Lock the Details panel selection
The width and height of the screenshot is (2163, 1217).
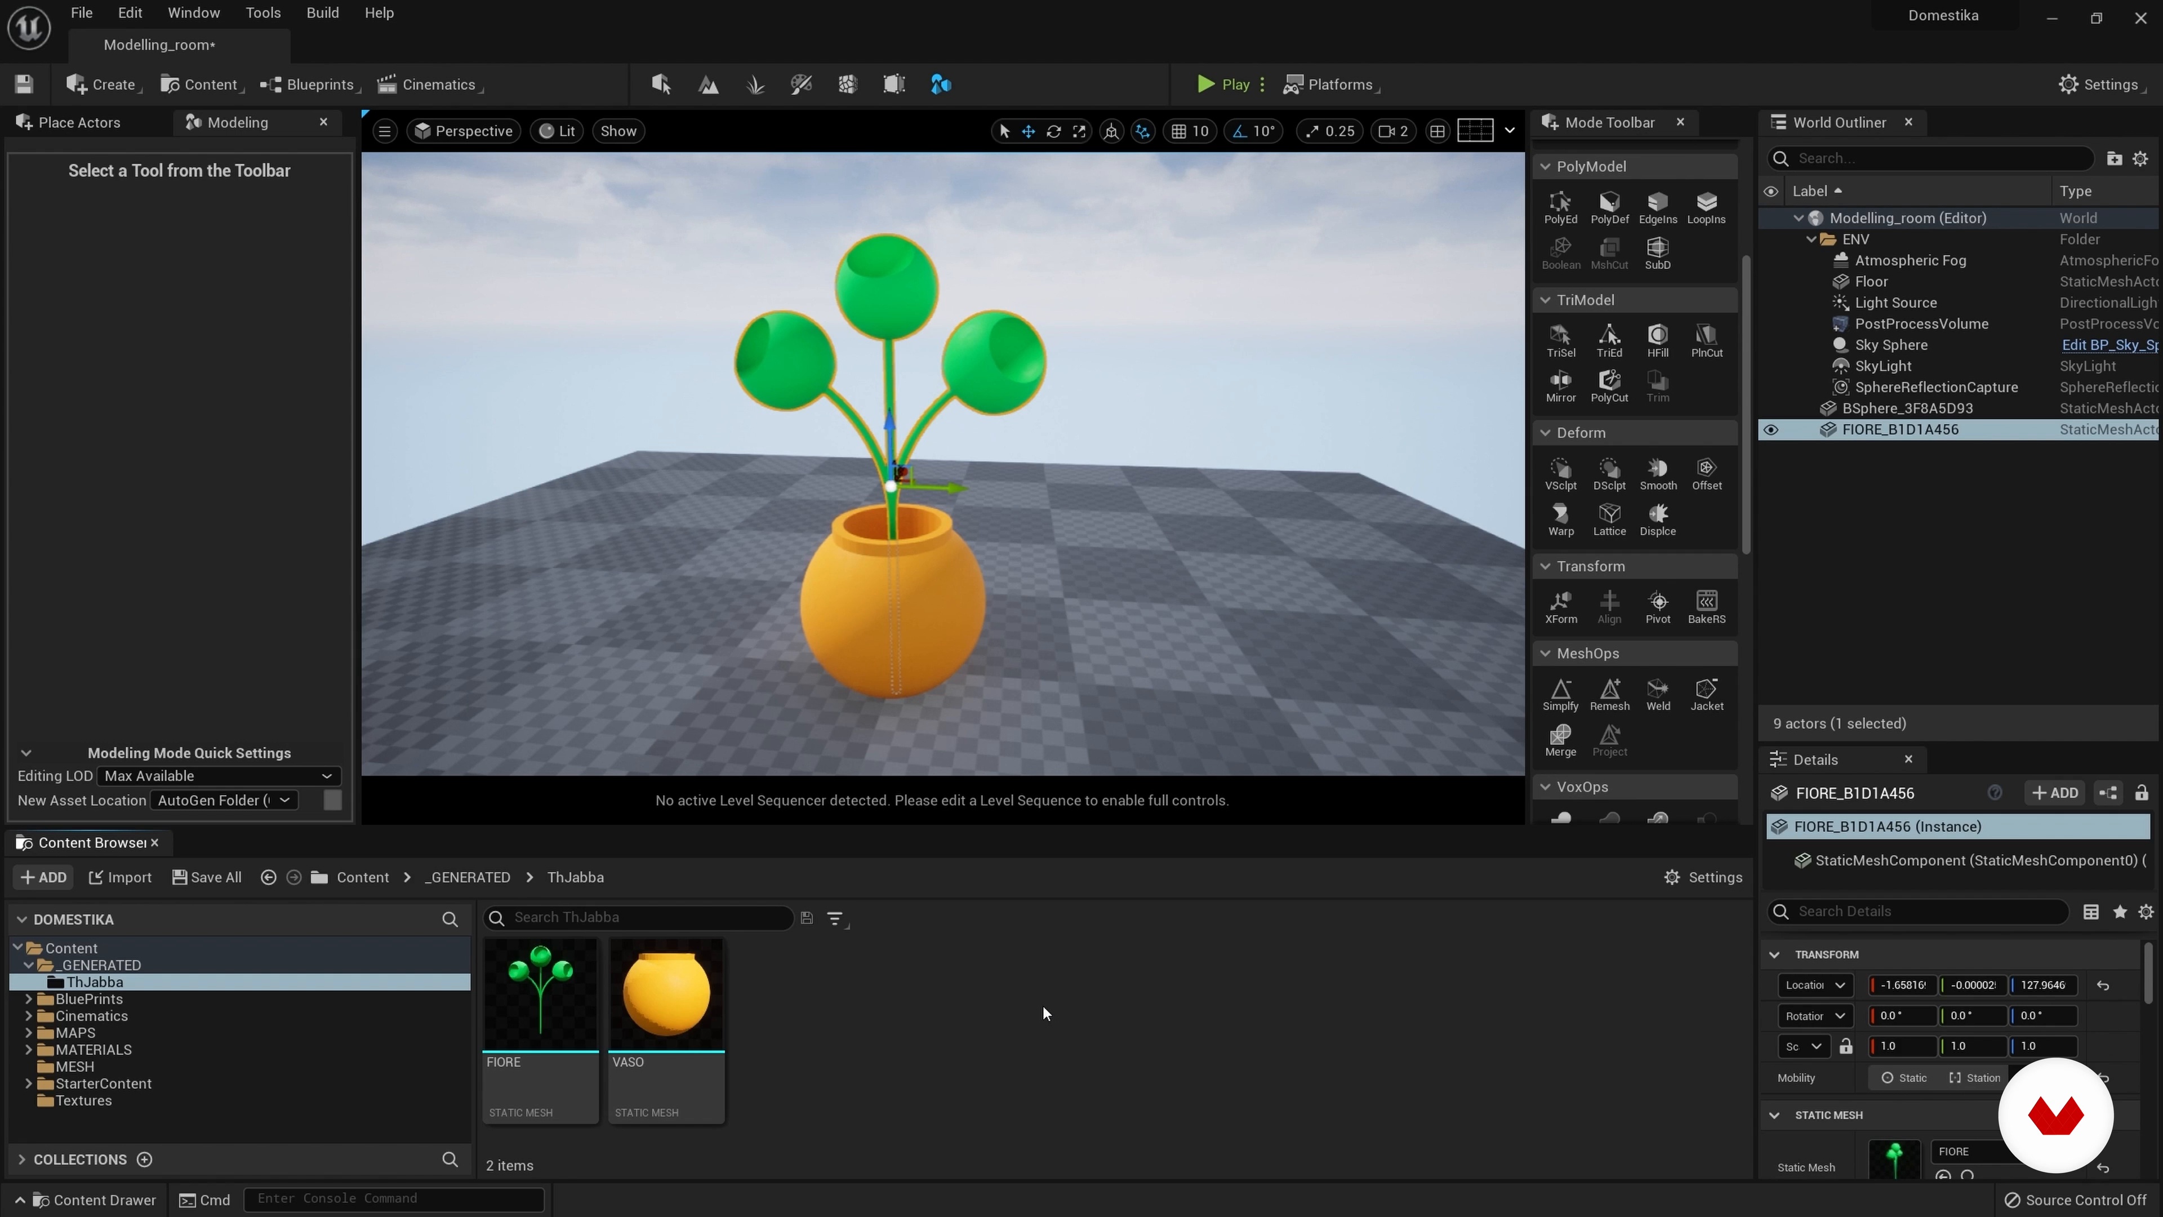coord(2141,793)
